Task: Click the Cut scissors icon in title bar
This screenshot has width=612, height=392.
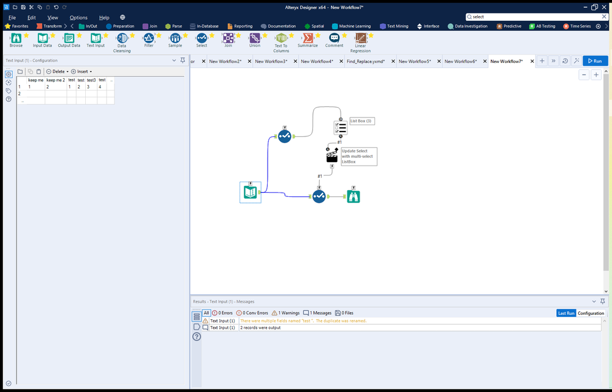Action: (31, 7)
